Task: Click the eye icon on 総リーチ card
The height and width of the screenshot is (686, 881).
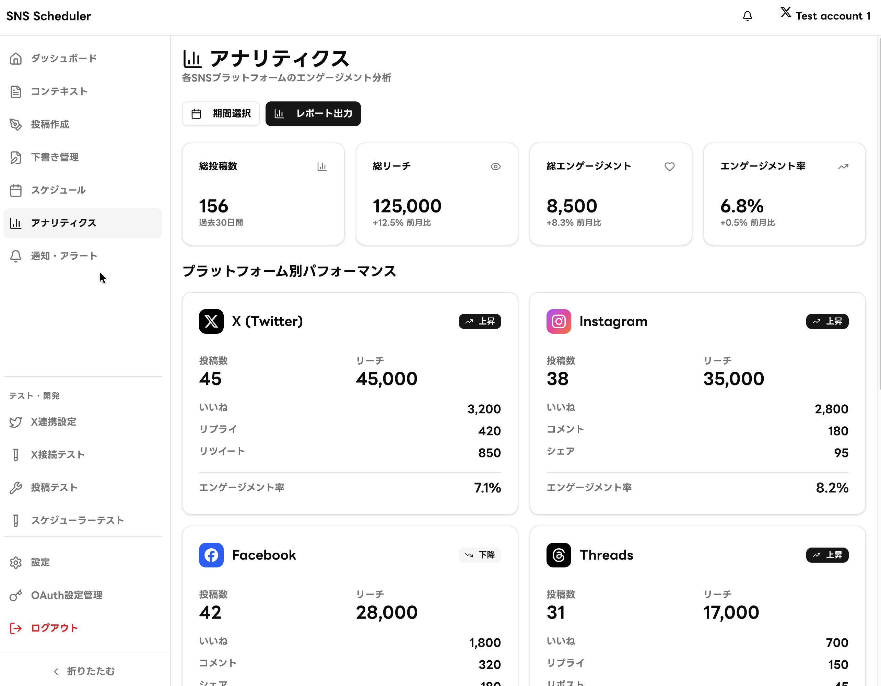Action: point(495,167)
